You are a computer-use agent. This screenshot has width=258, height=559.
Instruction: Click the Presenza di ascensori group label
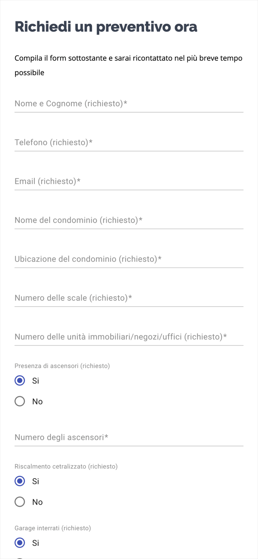tap(62, 366)
